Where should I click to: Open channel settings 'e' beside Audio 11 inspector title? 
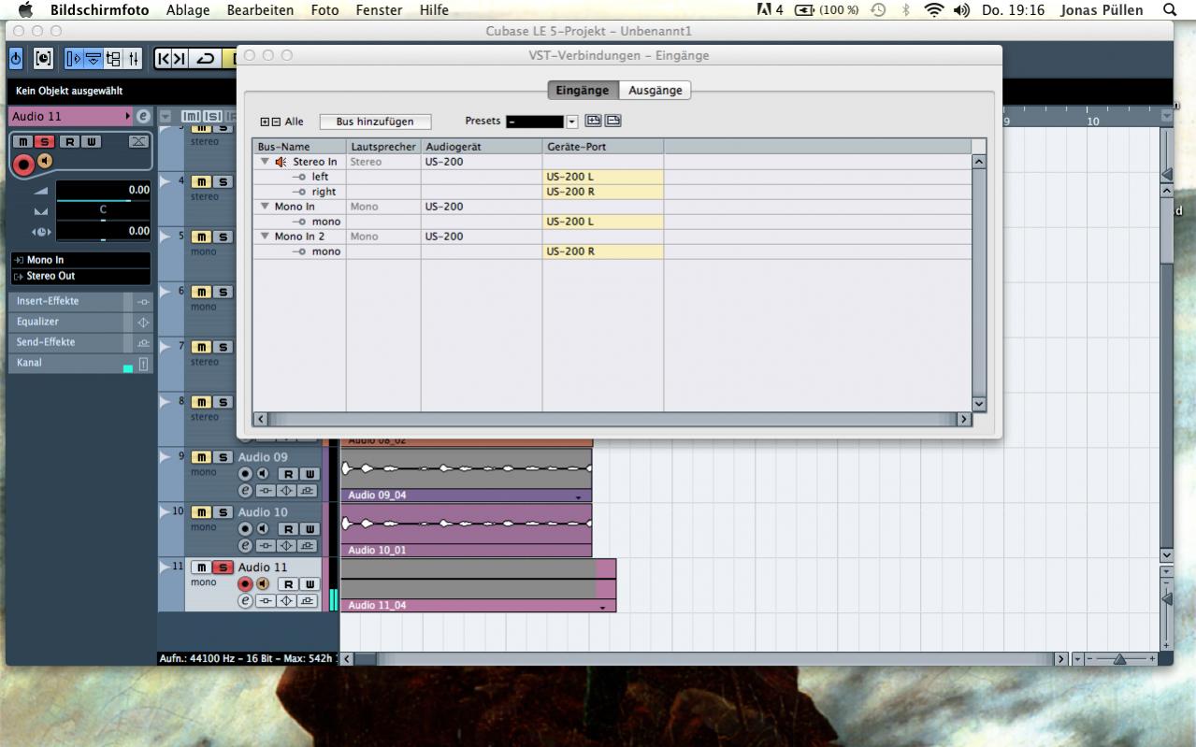pyautogui.click(x=143, y=117)
